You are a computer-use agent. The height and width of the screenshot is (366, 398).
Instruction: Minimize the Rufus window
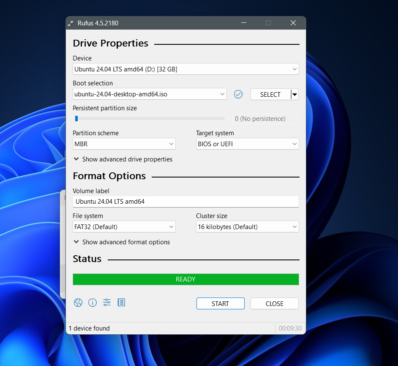tap(244, 23)
